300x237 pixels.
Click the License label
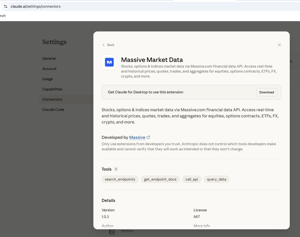click(x=200, y=210)
